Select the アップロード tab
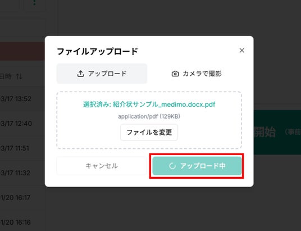This screenshot has height=231, width=301. coord(102,74)
